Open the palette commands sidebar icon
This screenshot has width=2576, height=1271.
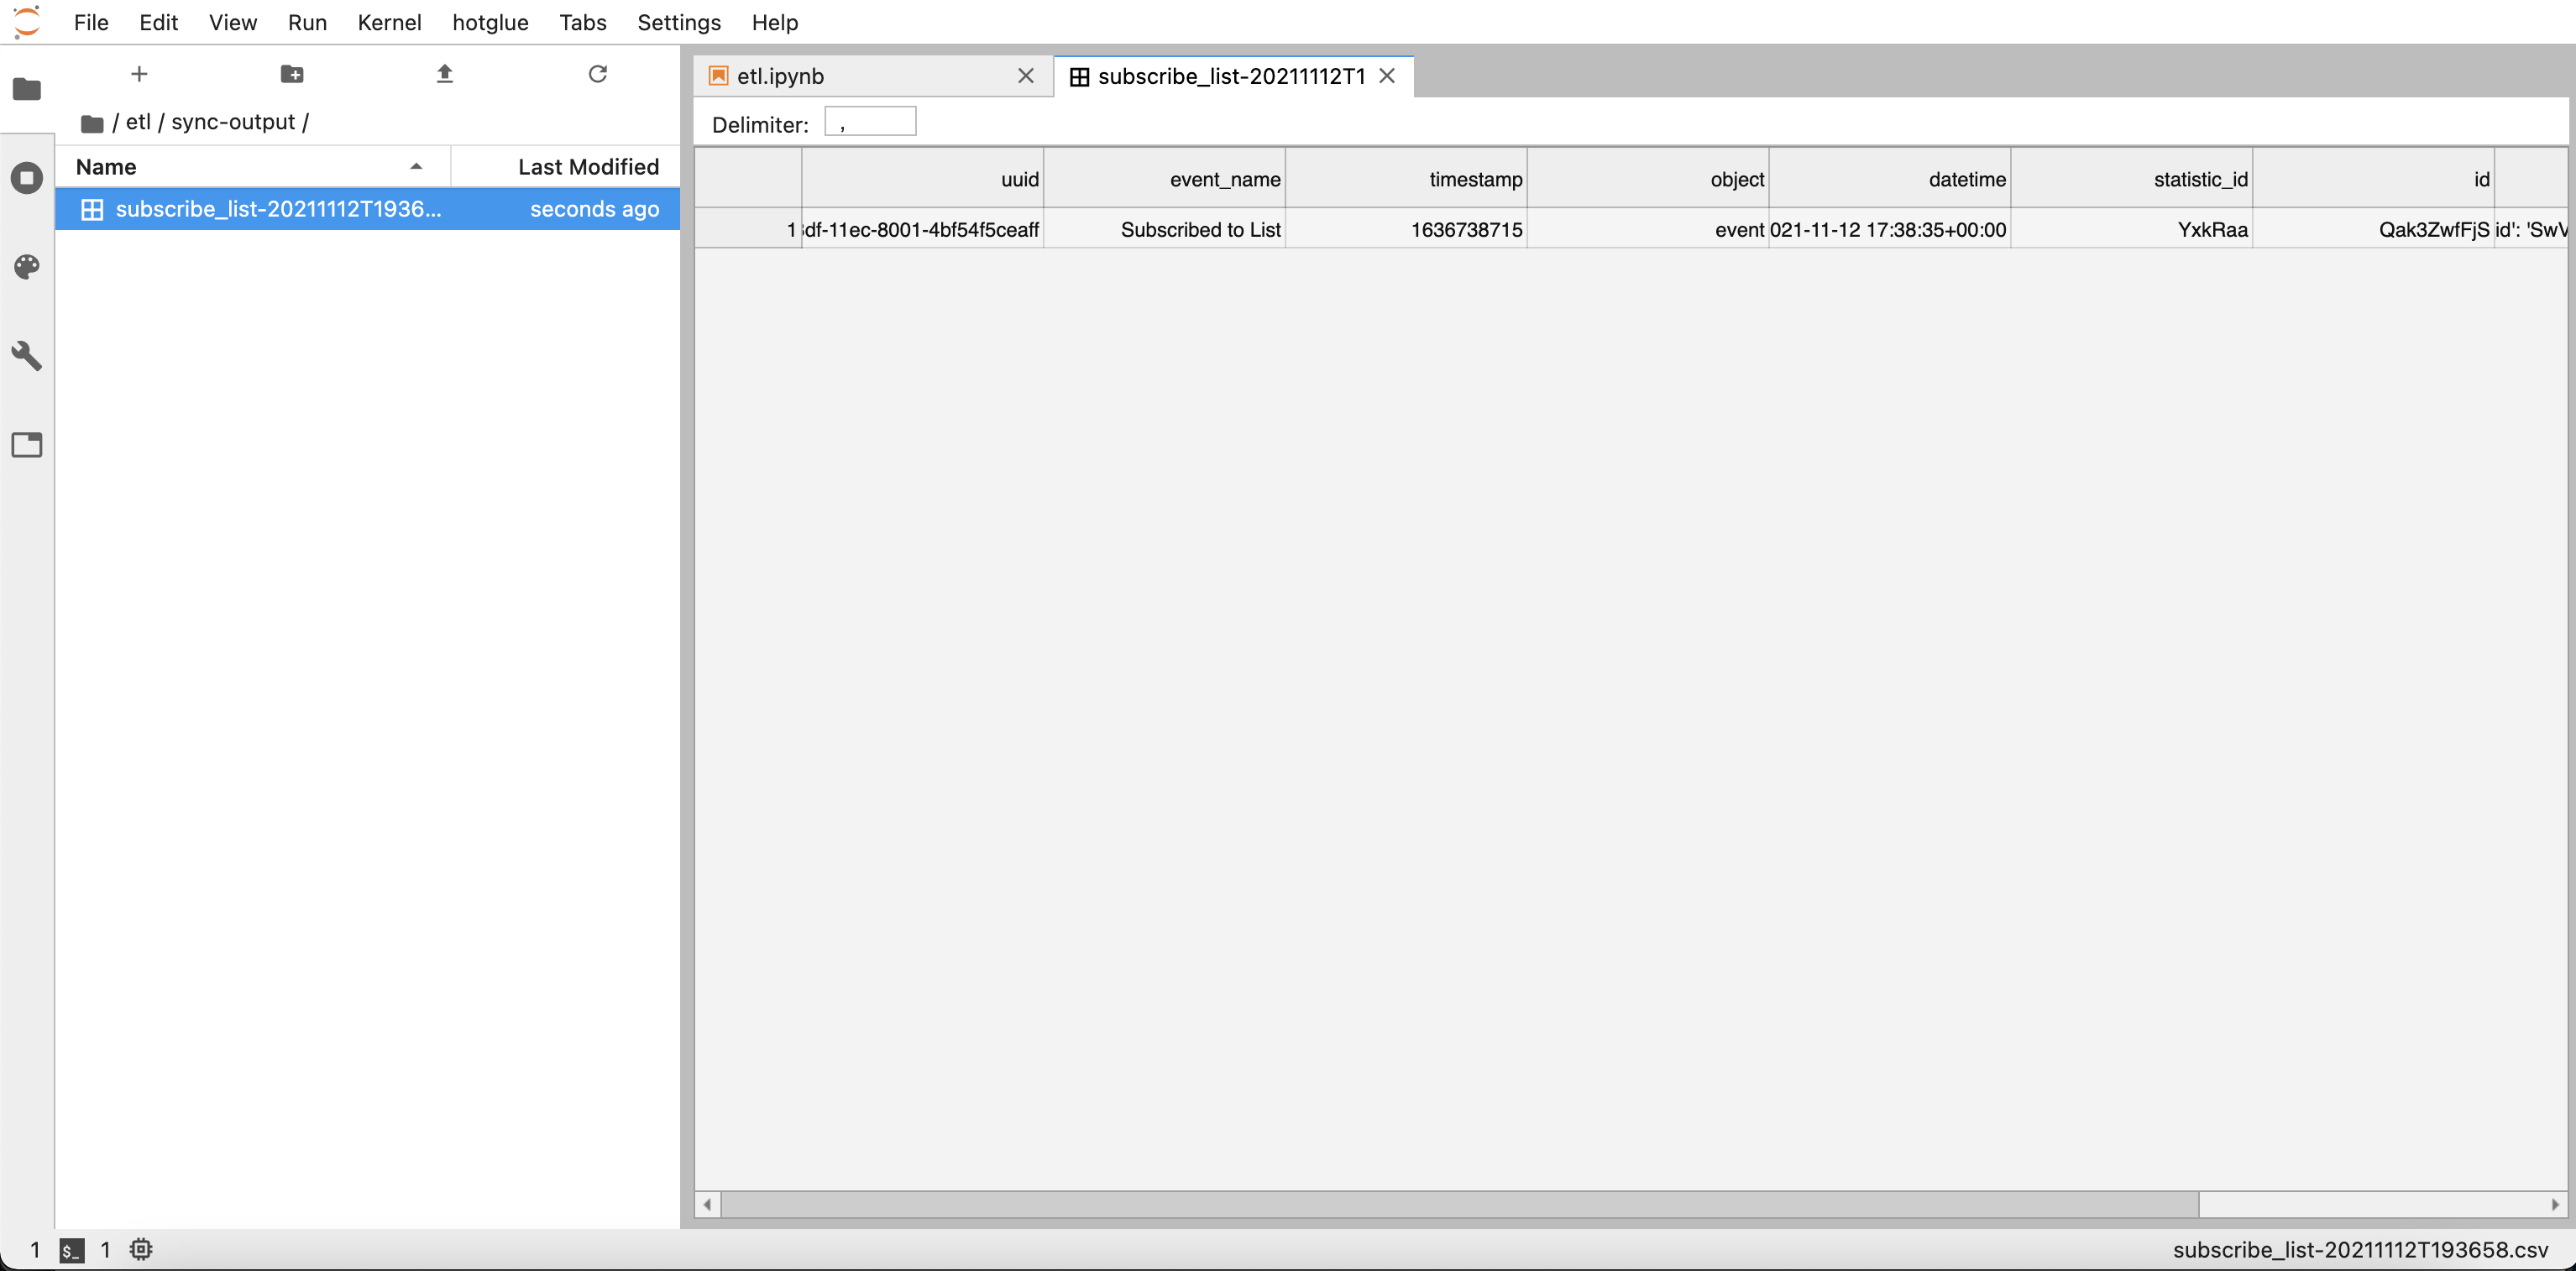[27, 266]
